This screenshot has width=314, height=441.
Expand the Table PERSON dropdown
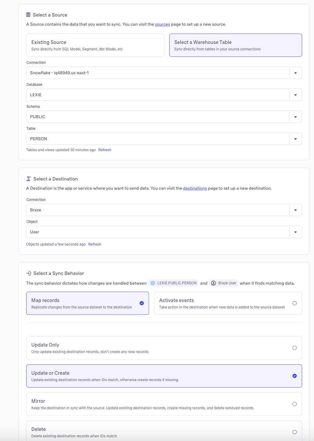pos(295,139)
